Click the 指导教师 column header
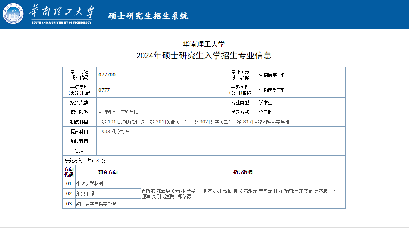 click(x=243, y=172)
